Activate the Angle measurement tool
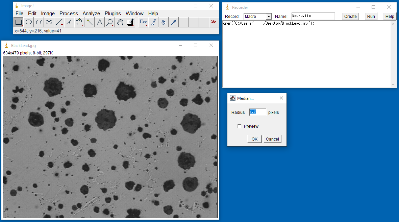The image size is (399, 222). tap(69, 22)
